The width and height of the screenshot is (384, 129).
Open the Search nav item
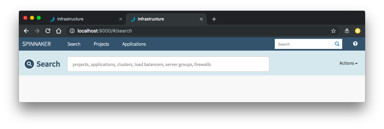tap(74, 44)
